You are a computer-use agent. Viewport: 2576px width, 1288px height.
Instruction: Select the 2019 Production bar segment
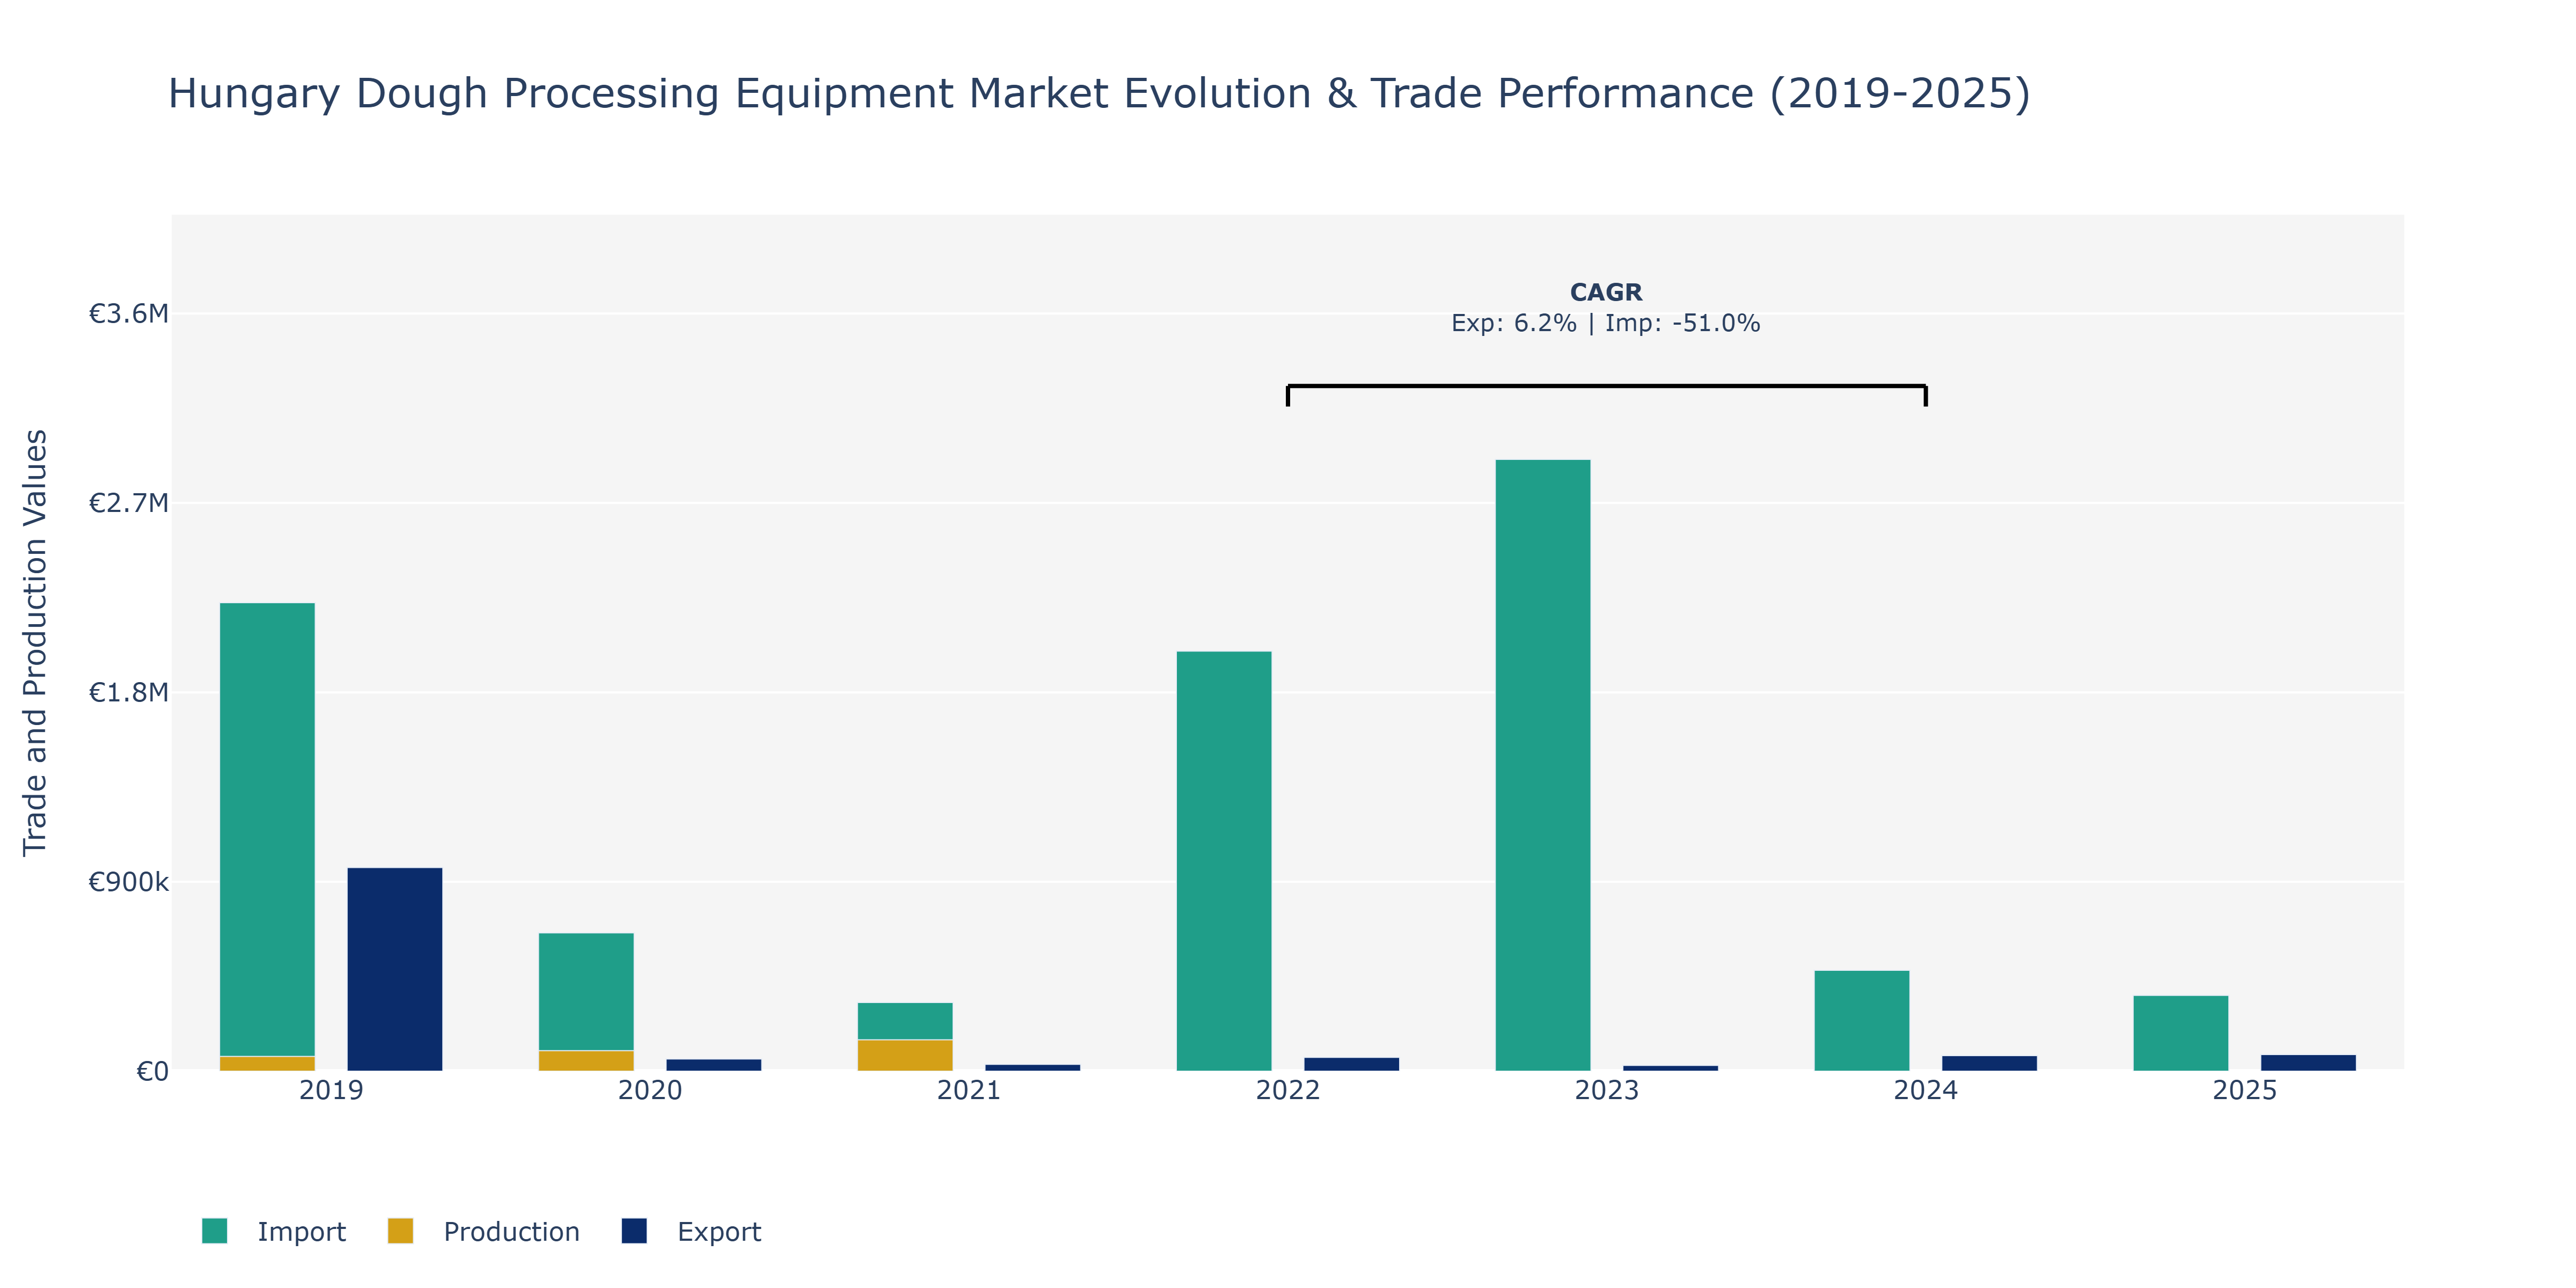(267, 1064)
